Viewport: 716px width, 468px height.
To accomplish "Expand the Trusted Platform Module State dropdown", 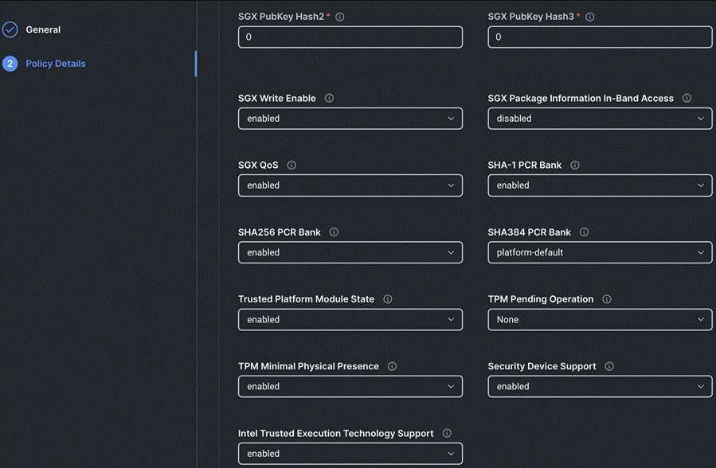I will tap(350, 319).
